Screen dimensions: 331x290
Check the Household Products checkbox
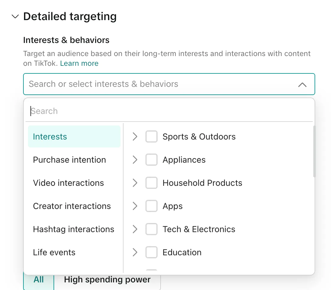(x=152, y=183)
